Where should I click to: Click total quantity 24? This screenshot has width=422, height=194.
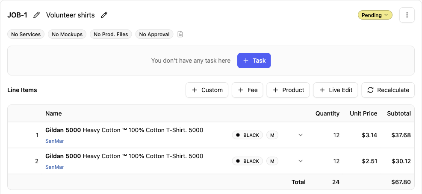click(336, 182)
